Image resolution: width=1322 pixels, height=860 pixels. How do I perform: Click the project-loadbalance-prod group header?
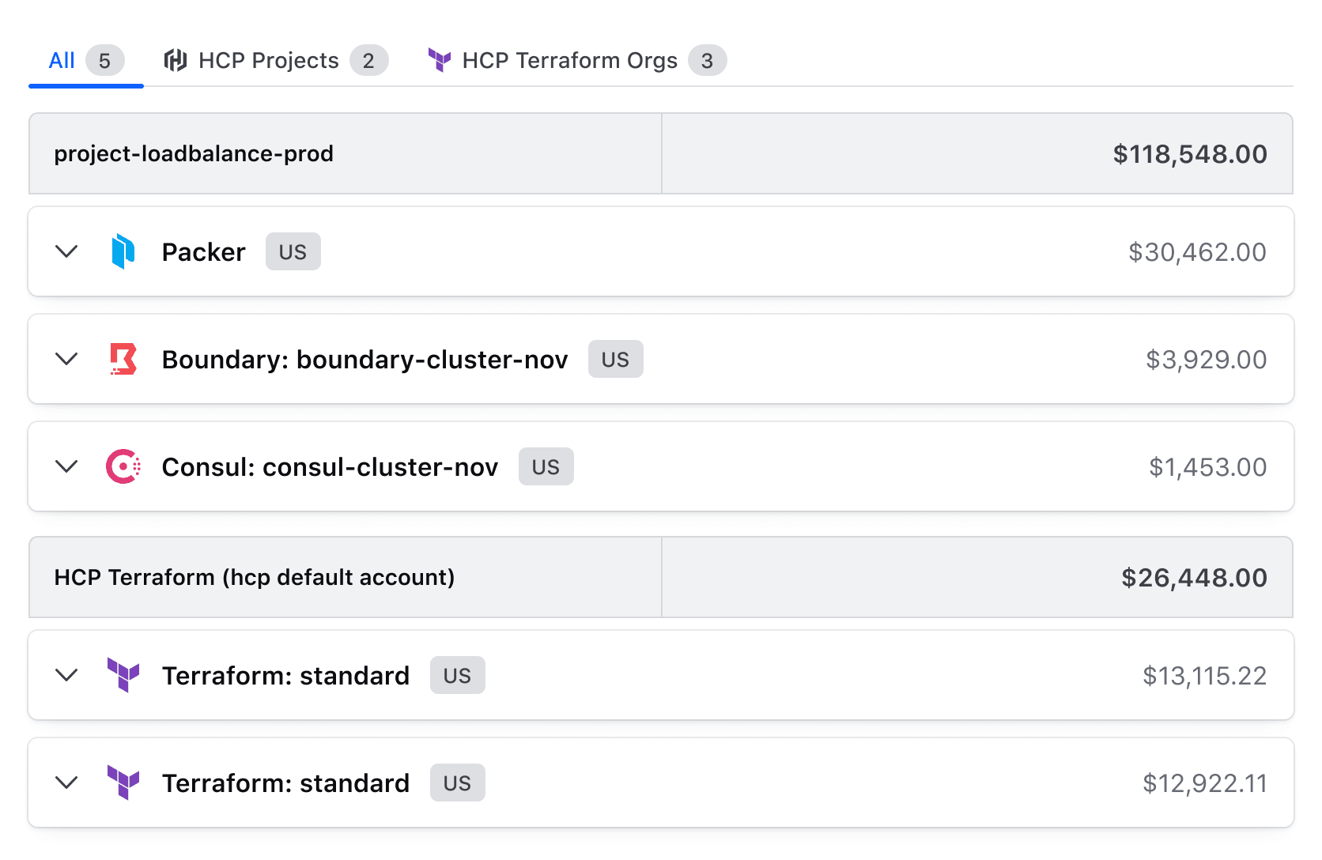pyautogui.click(x=194, y=153)
